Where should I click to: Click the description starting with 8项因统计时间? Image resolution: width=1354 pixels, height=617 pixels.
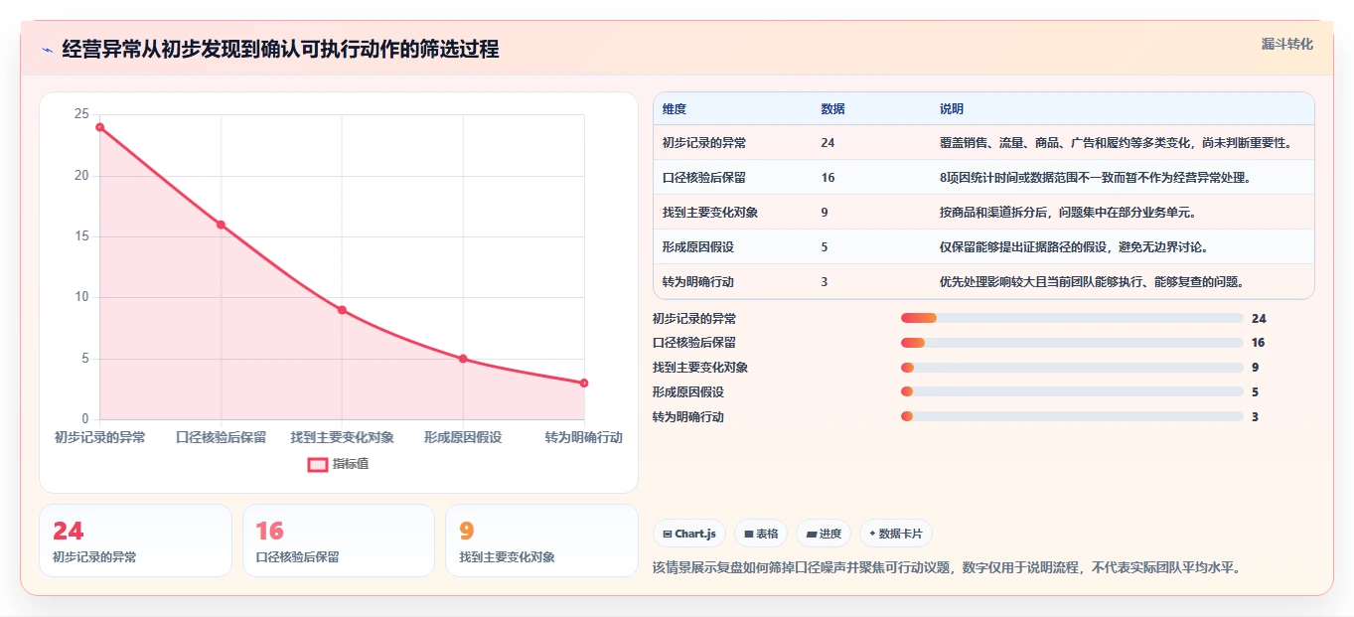(x=1096, y=178)
